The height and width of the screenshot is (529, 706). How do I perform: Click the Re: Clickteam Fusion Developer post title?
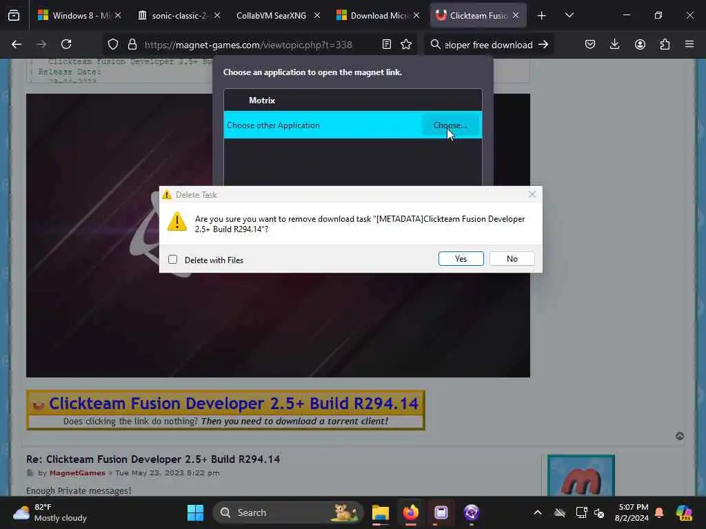pyautogui.click(x=153, y=459)
